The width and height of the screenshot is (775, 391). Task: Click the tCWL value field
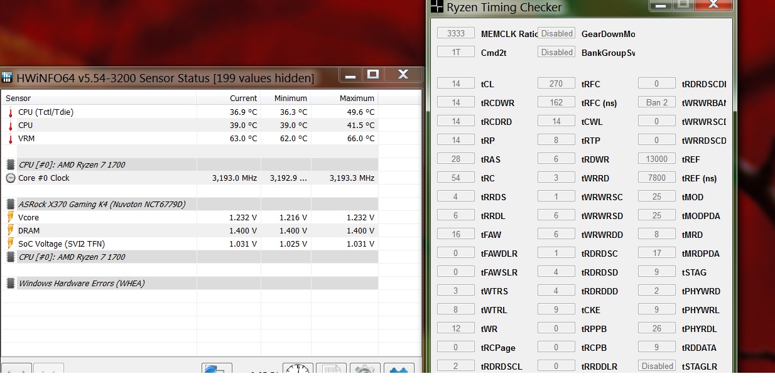(556, 121)
